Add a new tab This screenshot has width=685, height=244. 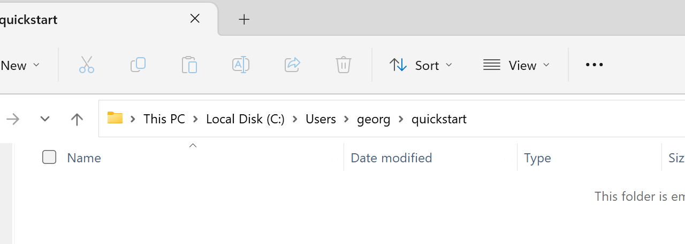[x=244, y=20]
